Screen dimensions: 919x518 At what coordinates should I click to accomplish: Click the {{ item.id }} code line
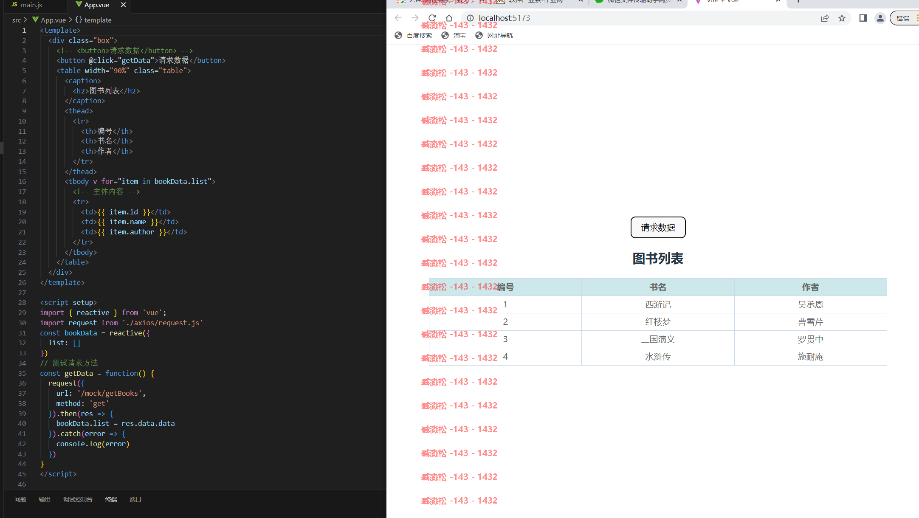[126, 212]
